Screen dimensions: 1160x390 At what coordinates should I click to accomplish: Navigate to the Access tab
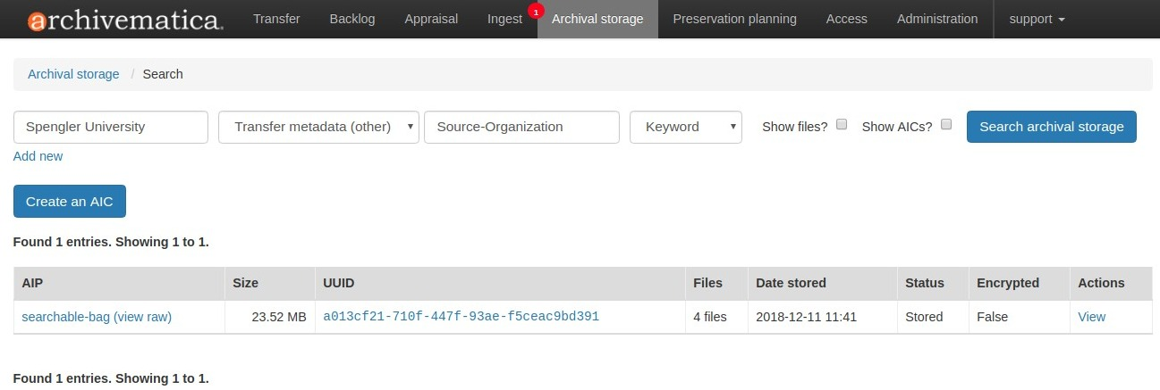846,19
